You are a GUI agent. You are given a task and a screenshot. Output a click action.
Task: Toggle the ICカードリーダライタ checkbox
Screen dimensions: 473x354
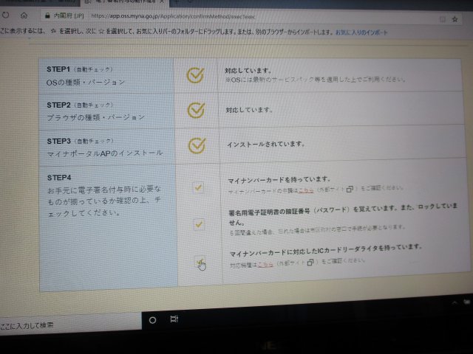pyautogui.click(x=199, y=262)
